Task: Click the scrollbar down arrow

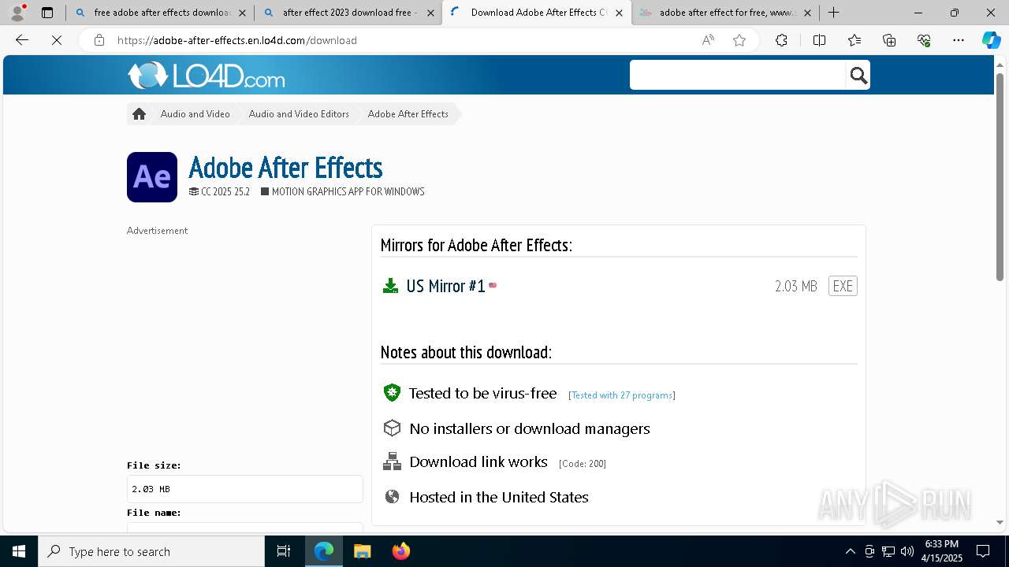Action: point(1000,522)
